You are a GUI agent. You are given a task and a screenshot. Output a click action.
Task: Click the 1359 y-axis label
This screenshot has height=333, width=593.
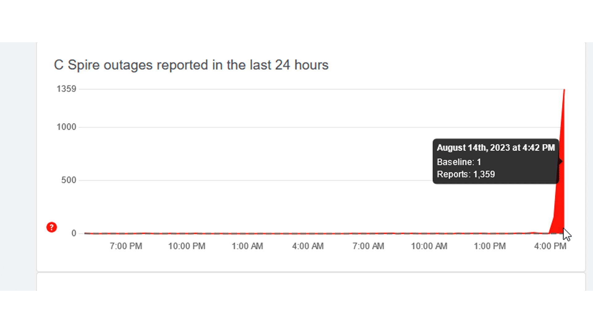pyautogui.click(x=66, y=89)
